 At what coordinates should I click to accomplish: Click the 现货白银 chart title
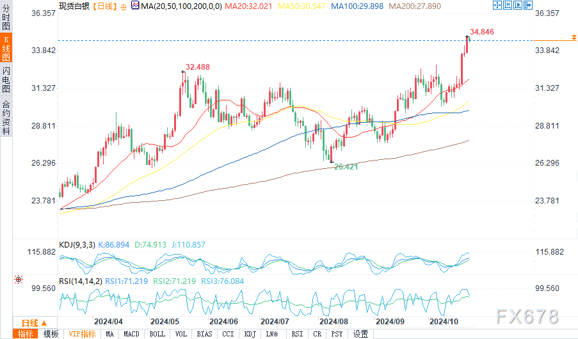coord(74,6)
